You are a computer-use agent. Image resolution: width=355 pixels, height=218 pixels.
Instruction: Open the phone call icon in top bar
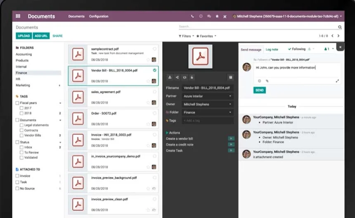click(x=192, y=17)
